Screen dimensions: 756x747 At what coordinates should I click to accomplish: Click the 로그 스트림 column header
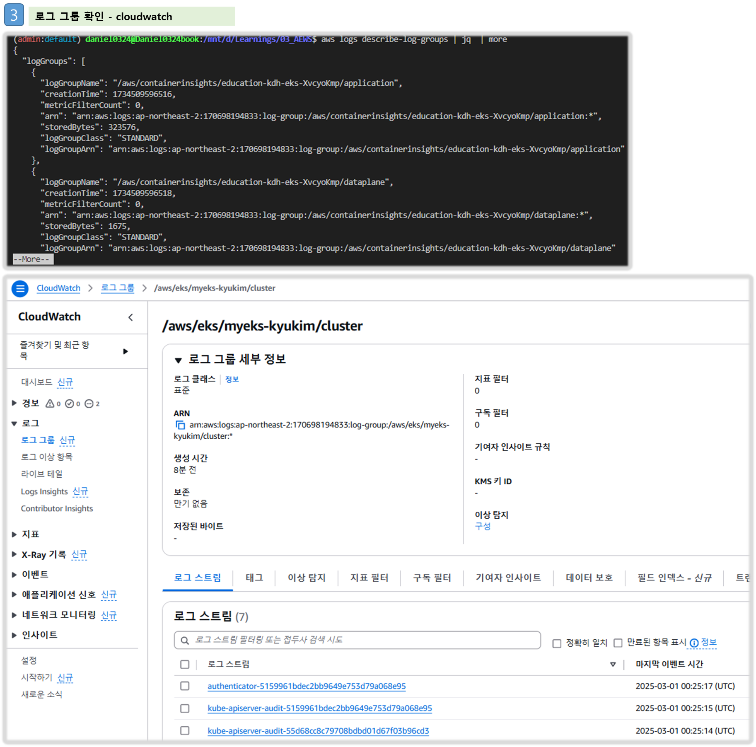click(229, 665)
